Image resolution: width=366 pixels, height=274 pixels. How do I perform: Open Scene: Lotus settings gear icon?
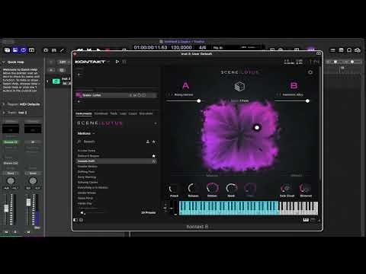310,72
